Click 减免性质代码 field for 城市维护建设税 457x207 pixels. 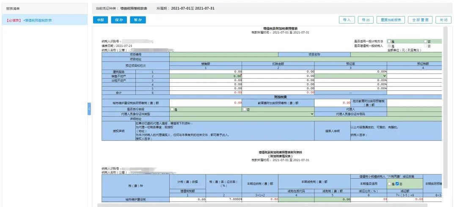[296, 199]
